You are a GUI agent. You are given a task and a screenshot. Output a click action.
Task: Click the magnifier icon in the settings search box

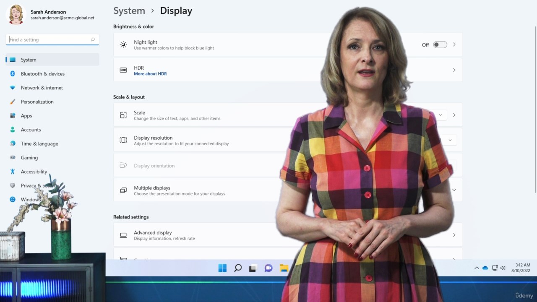click(x=93, y=39)
